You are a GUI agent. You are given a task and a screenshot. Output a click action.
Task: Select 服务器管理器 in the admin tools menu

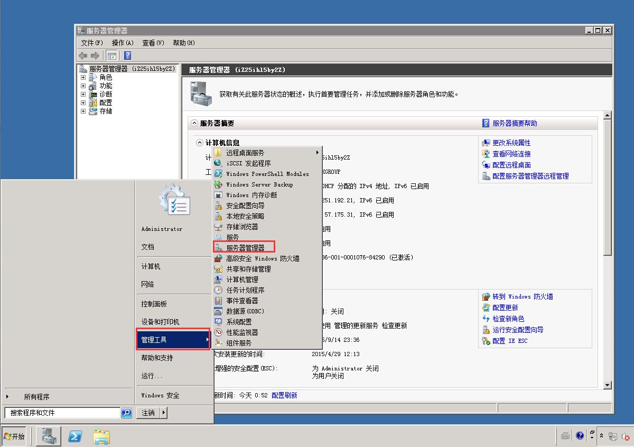pos(245,248)
